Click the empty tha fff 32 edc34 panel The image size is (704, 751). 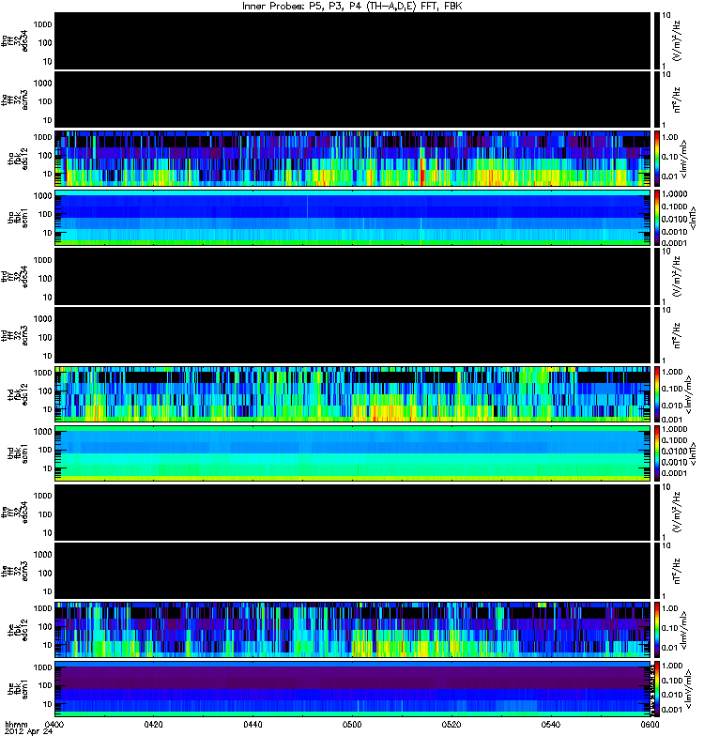[x=353, y=40]
